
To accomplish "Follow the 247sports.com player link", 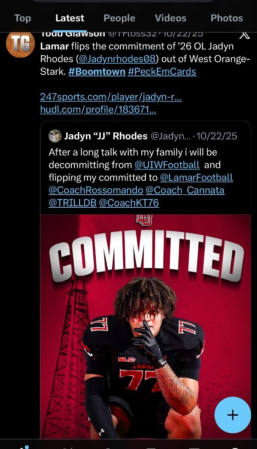I will 111,97.
